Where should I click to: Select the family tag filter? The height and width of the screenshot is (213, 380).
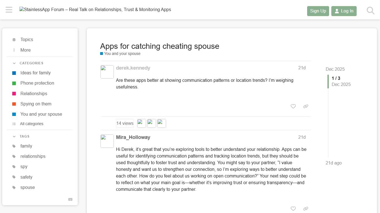pyautogui.click(x=26, y=146)
